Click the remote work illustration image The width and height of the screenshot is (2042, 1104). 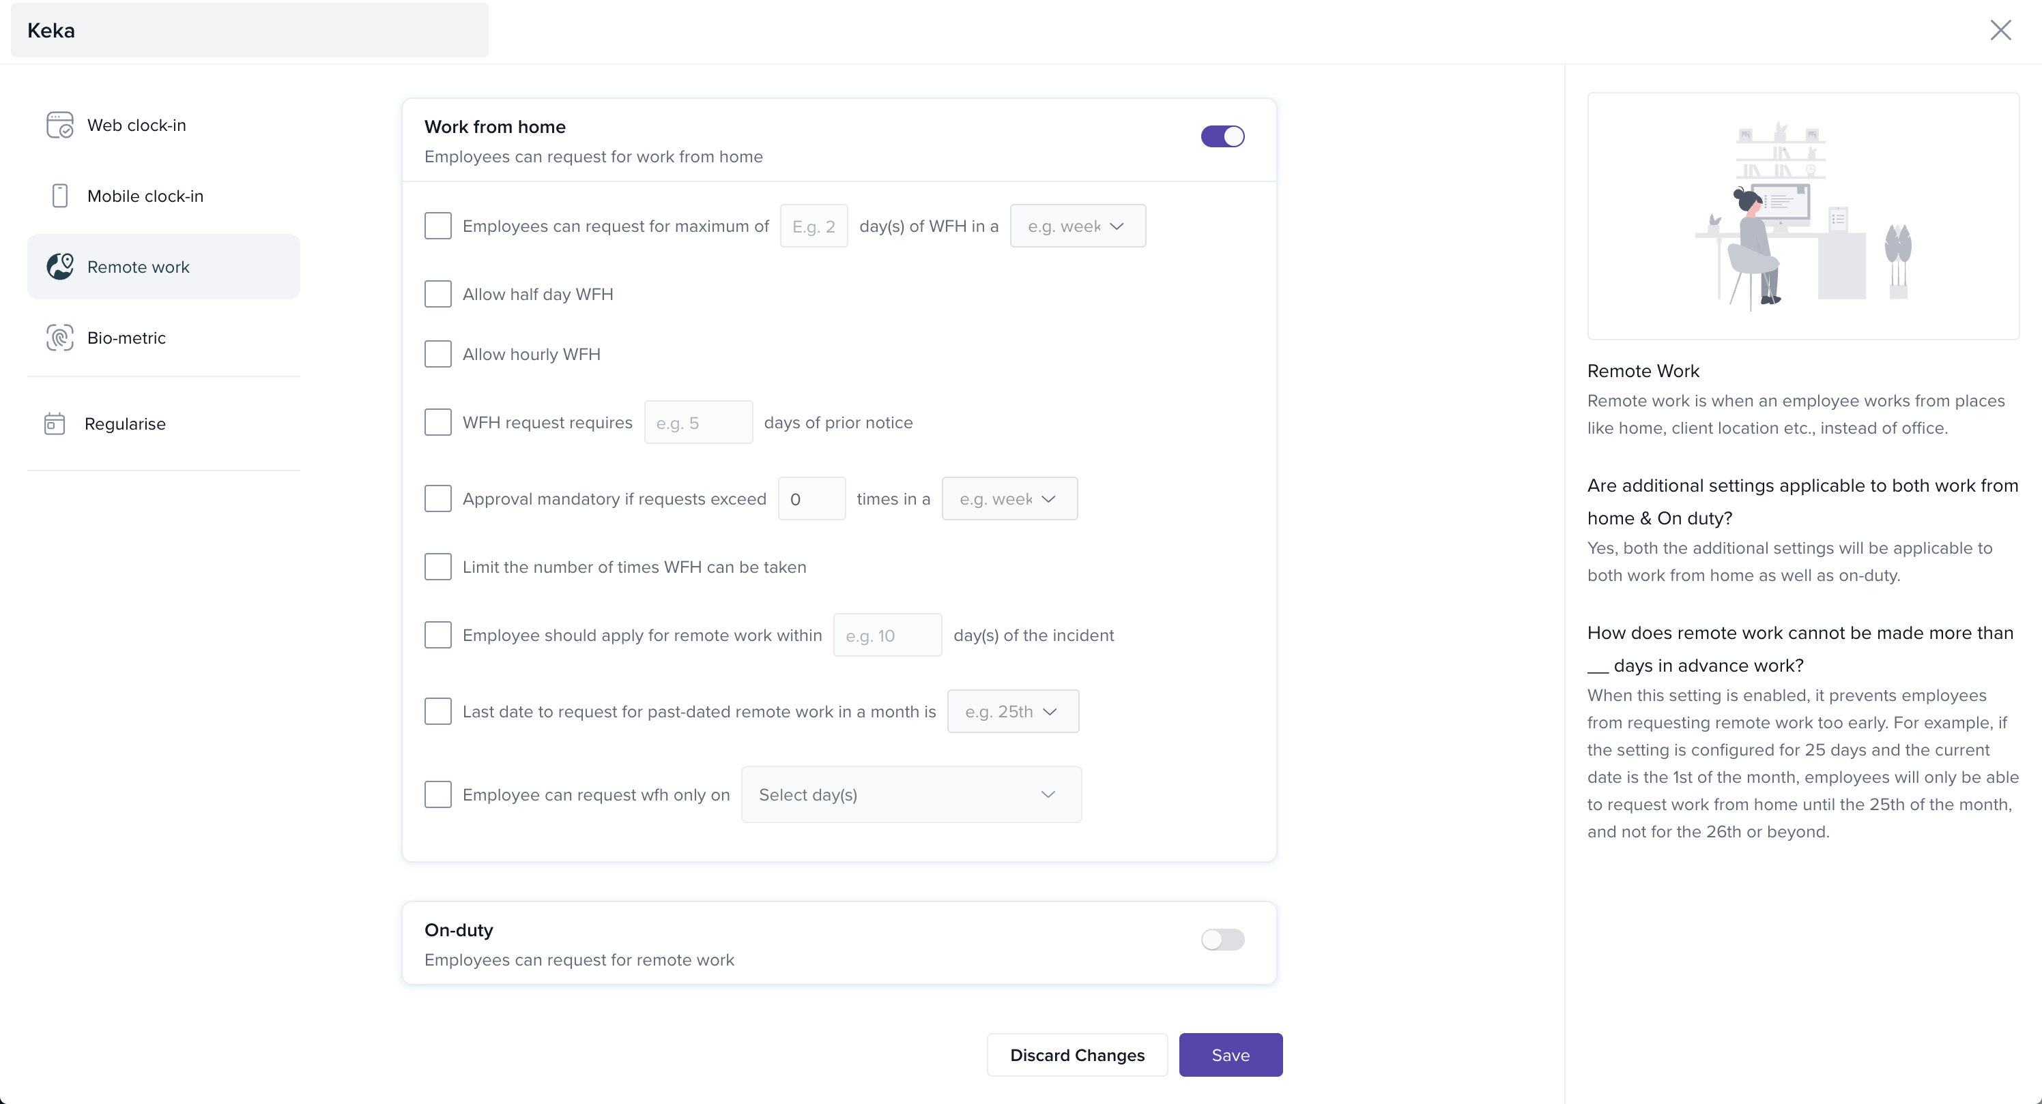(1802, 216)
